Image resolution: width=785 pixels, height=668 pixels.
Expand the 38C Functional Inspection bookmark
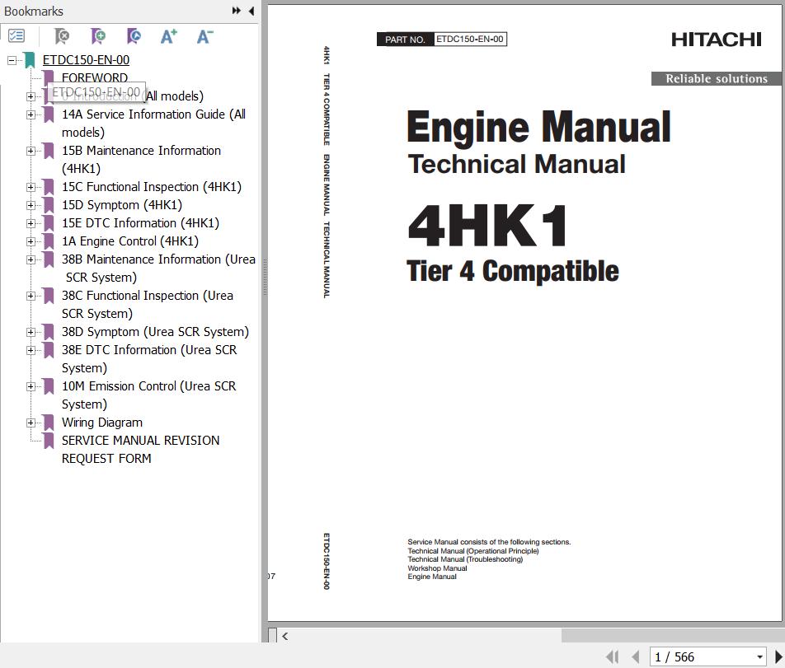click(x=31, y=296)
